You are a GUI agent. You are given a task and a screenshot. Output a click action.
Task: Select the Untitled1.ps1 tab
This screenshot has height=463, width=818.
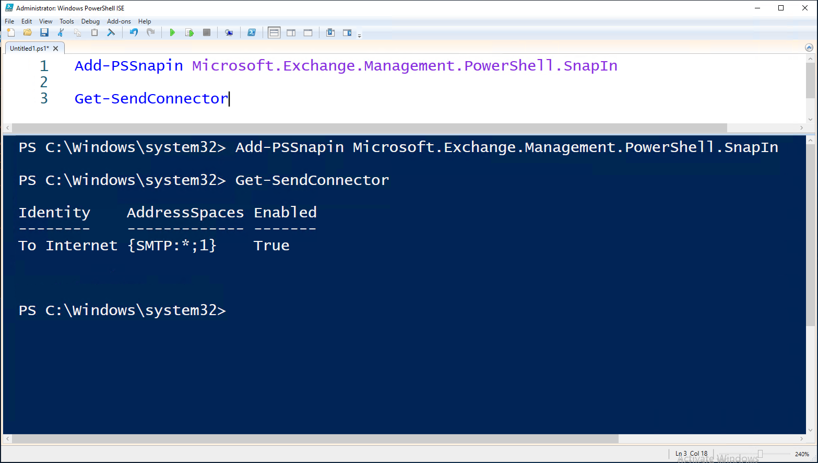click(29, 48)
